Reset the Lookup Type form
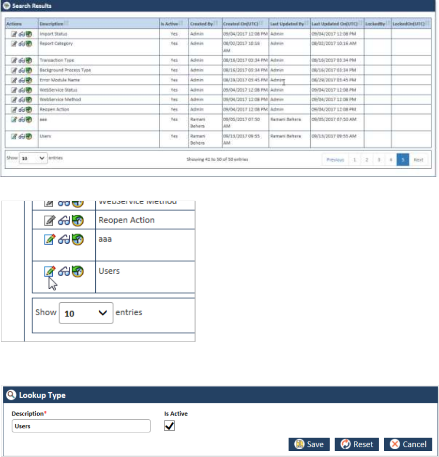The image size is (439, 457). point(357,444)
